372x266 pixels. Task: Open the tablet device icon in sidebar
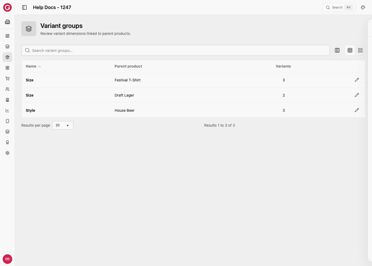(7, 121)
